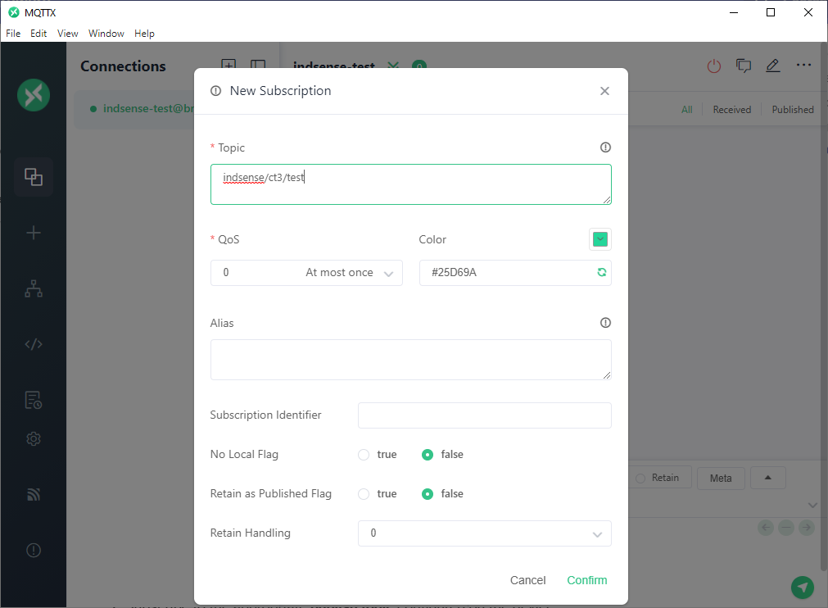Viewport: 828px width, 608px height.
Task: Open the QoS dropdown
Action: click(x=306, y=272)
